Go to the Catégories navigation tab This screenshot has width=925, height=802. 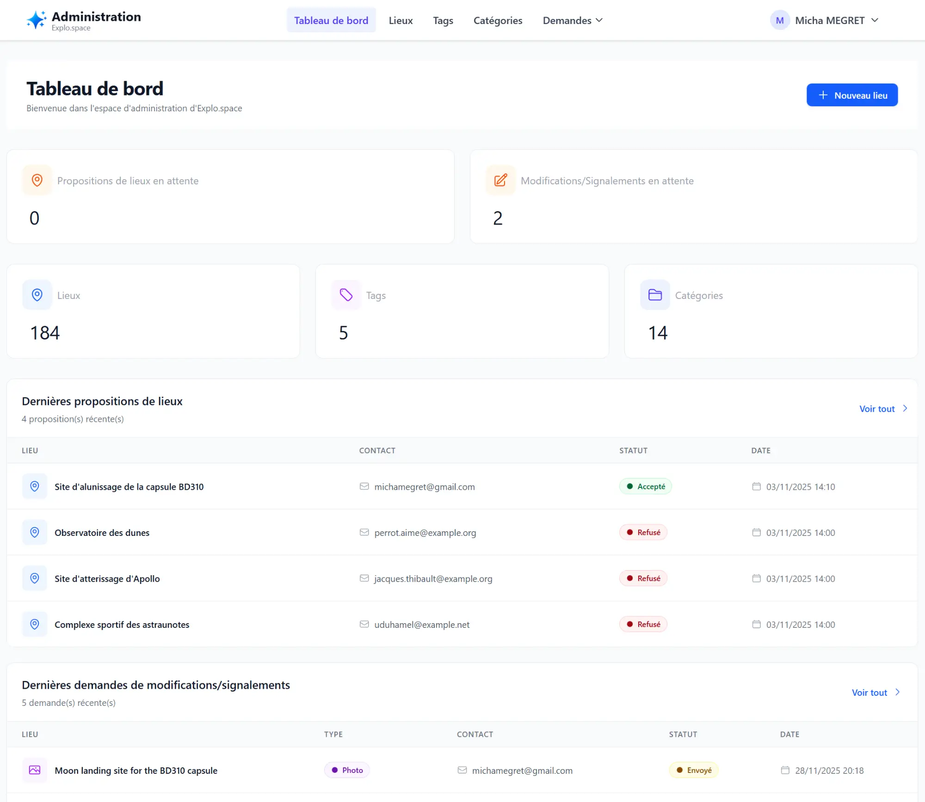pos(498,20)
